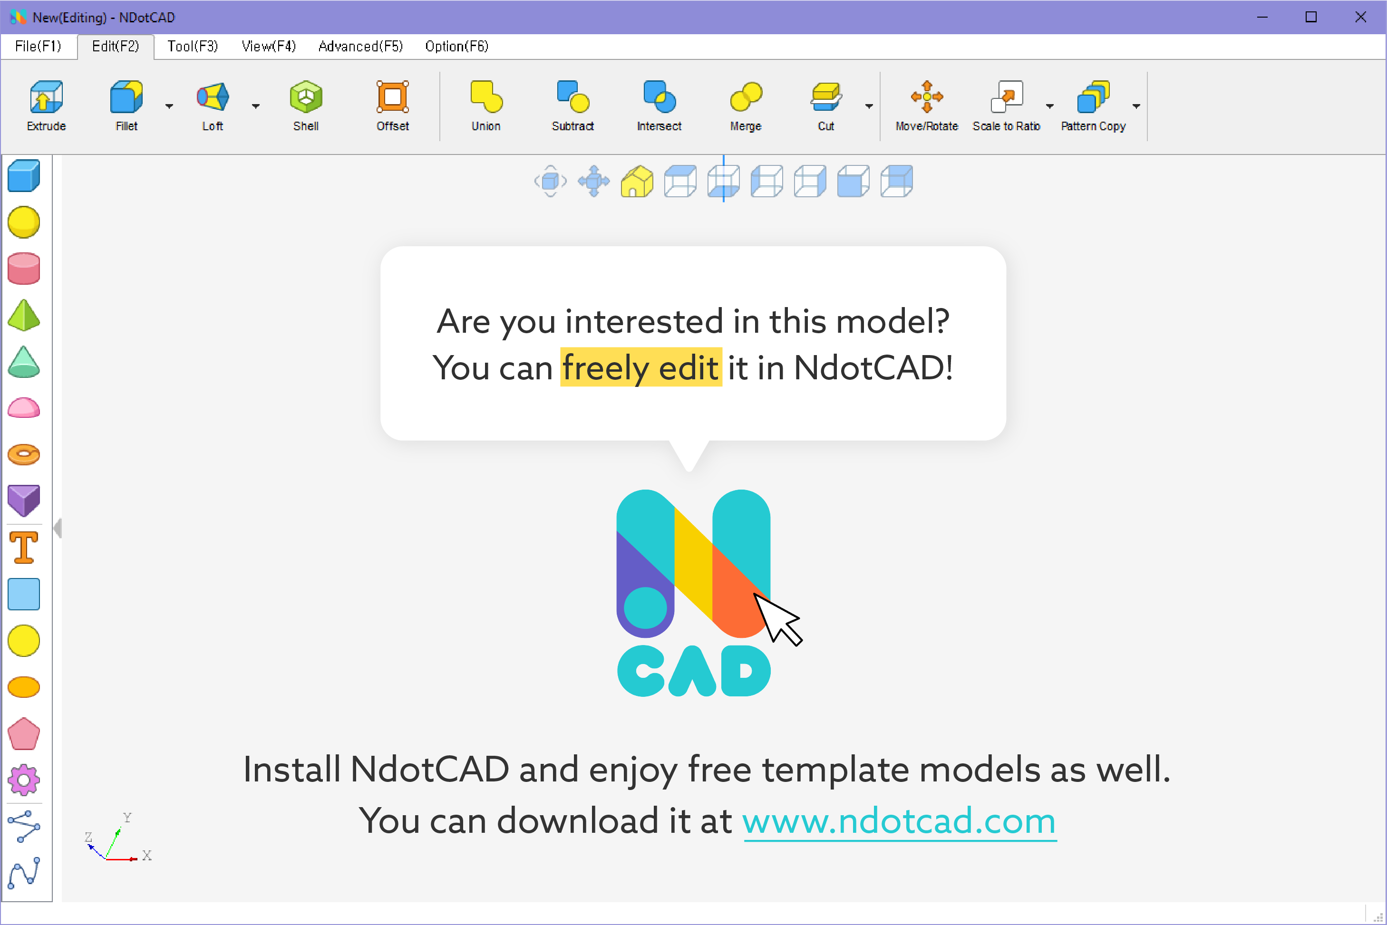Select the orange Text tool

coord(24,548)
